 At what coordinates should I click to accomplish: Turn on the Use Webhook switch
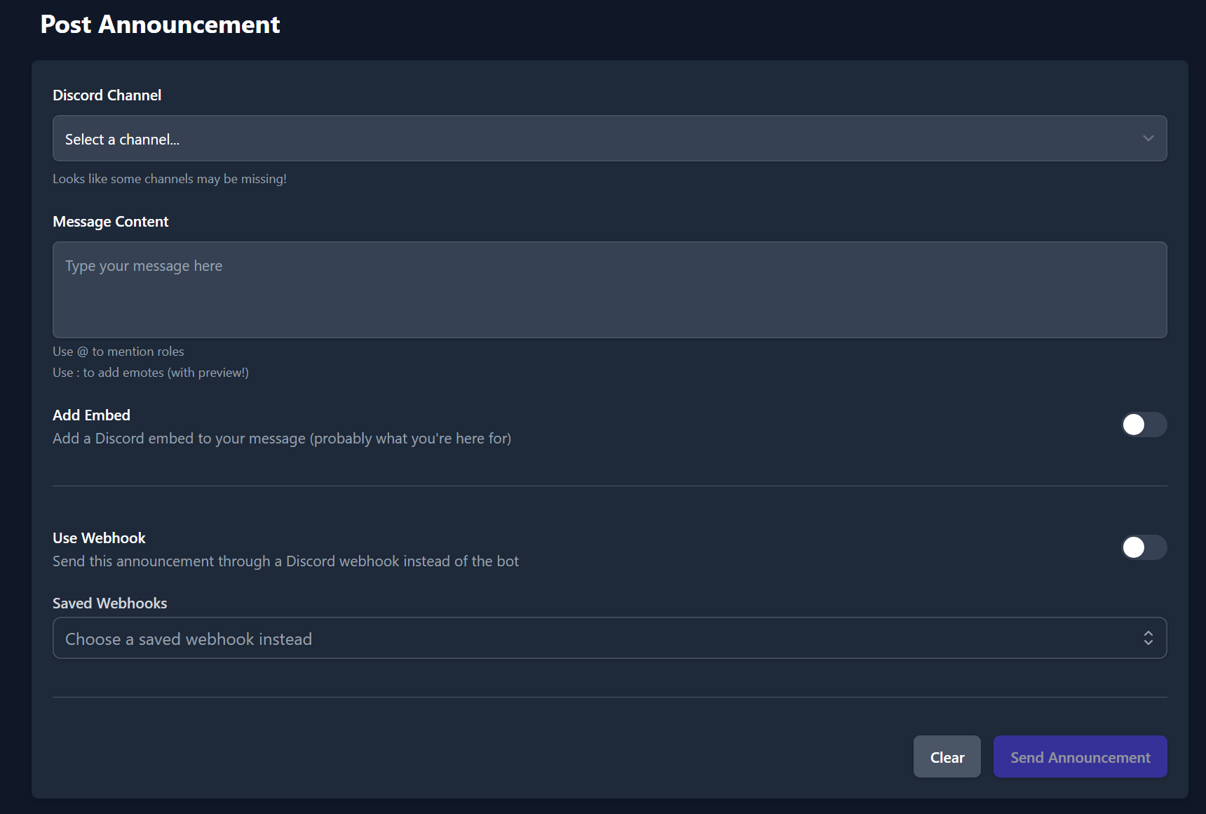point(1143,547)
